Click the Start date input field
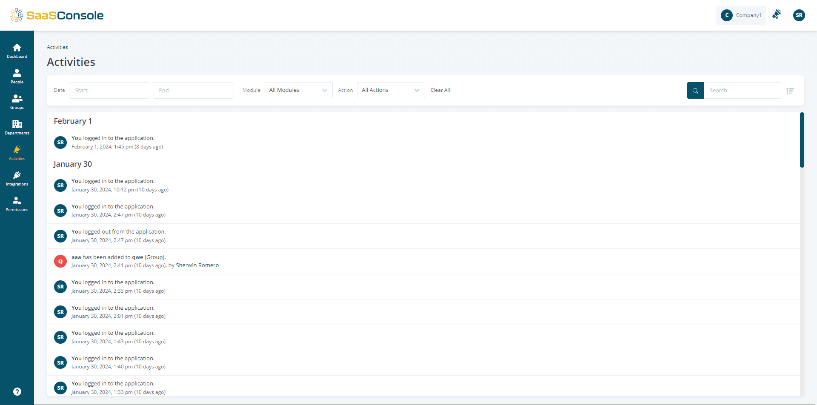 pos(109,90)
